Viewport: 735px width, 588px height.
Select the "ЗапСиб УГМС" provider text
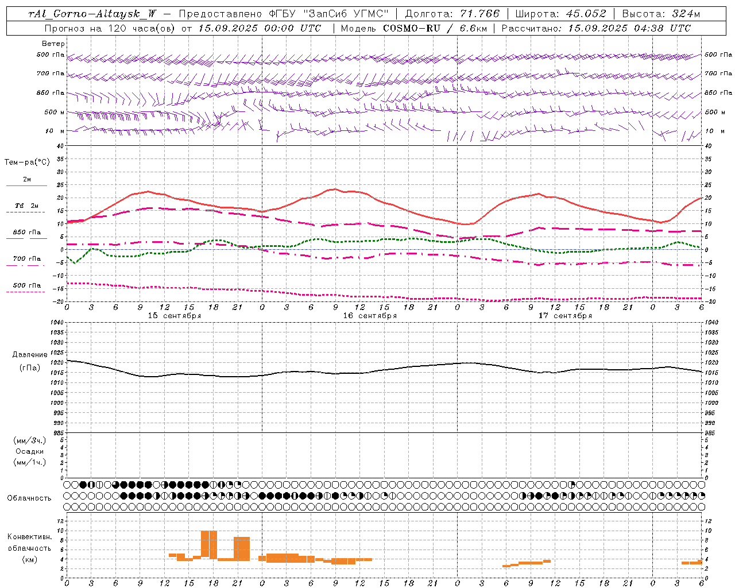click(346, 14)
